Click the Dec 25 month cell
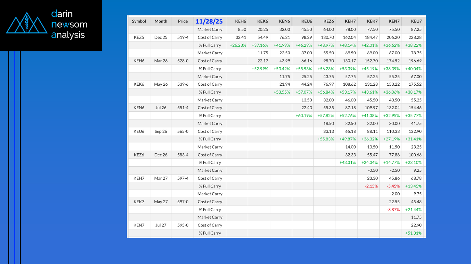This screenshot has height=264, width=471. pyautogui.click(x=161, y=38)
